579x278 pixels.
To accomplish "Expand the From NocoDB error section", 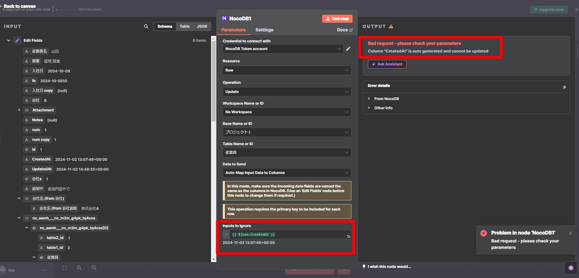I will click(386, 99).
